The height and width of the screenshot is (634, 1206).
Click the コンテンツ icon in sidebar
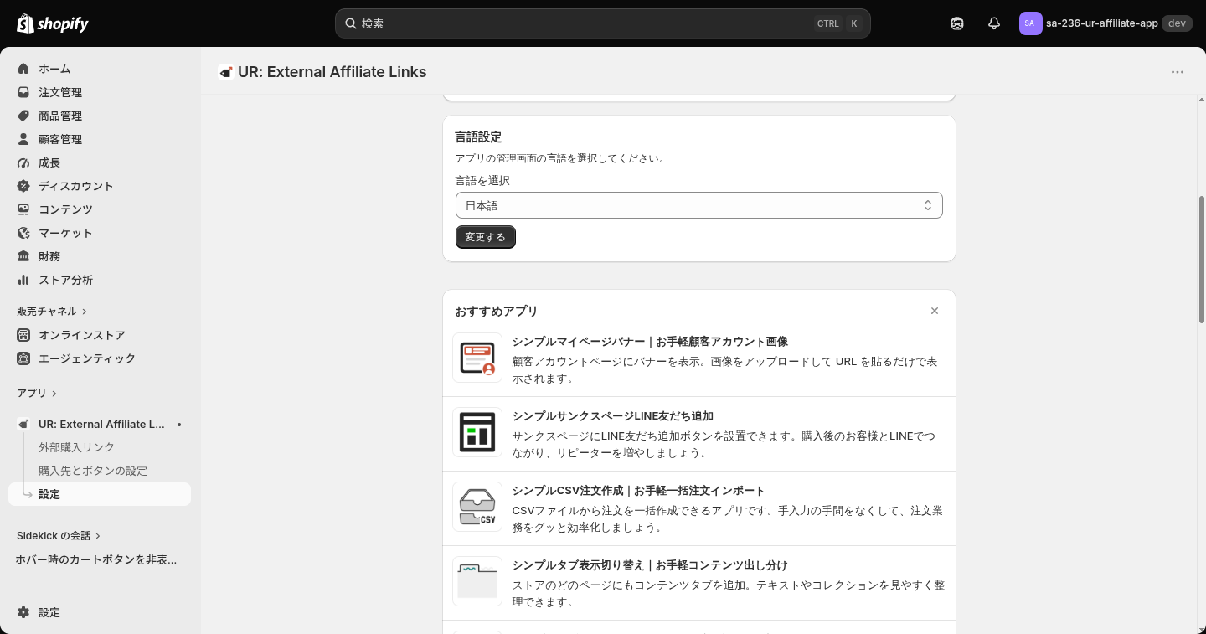click(23, 209)
